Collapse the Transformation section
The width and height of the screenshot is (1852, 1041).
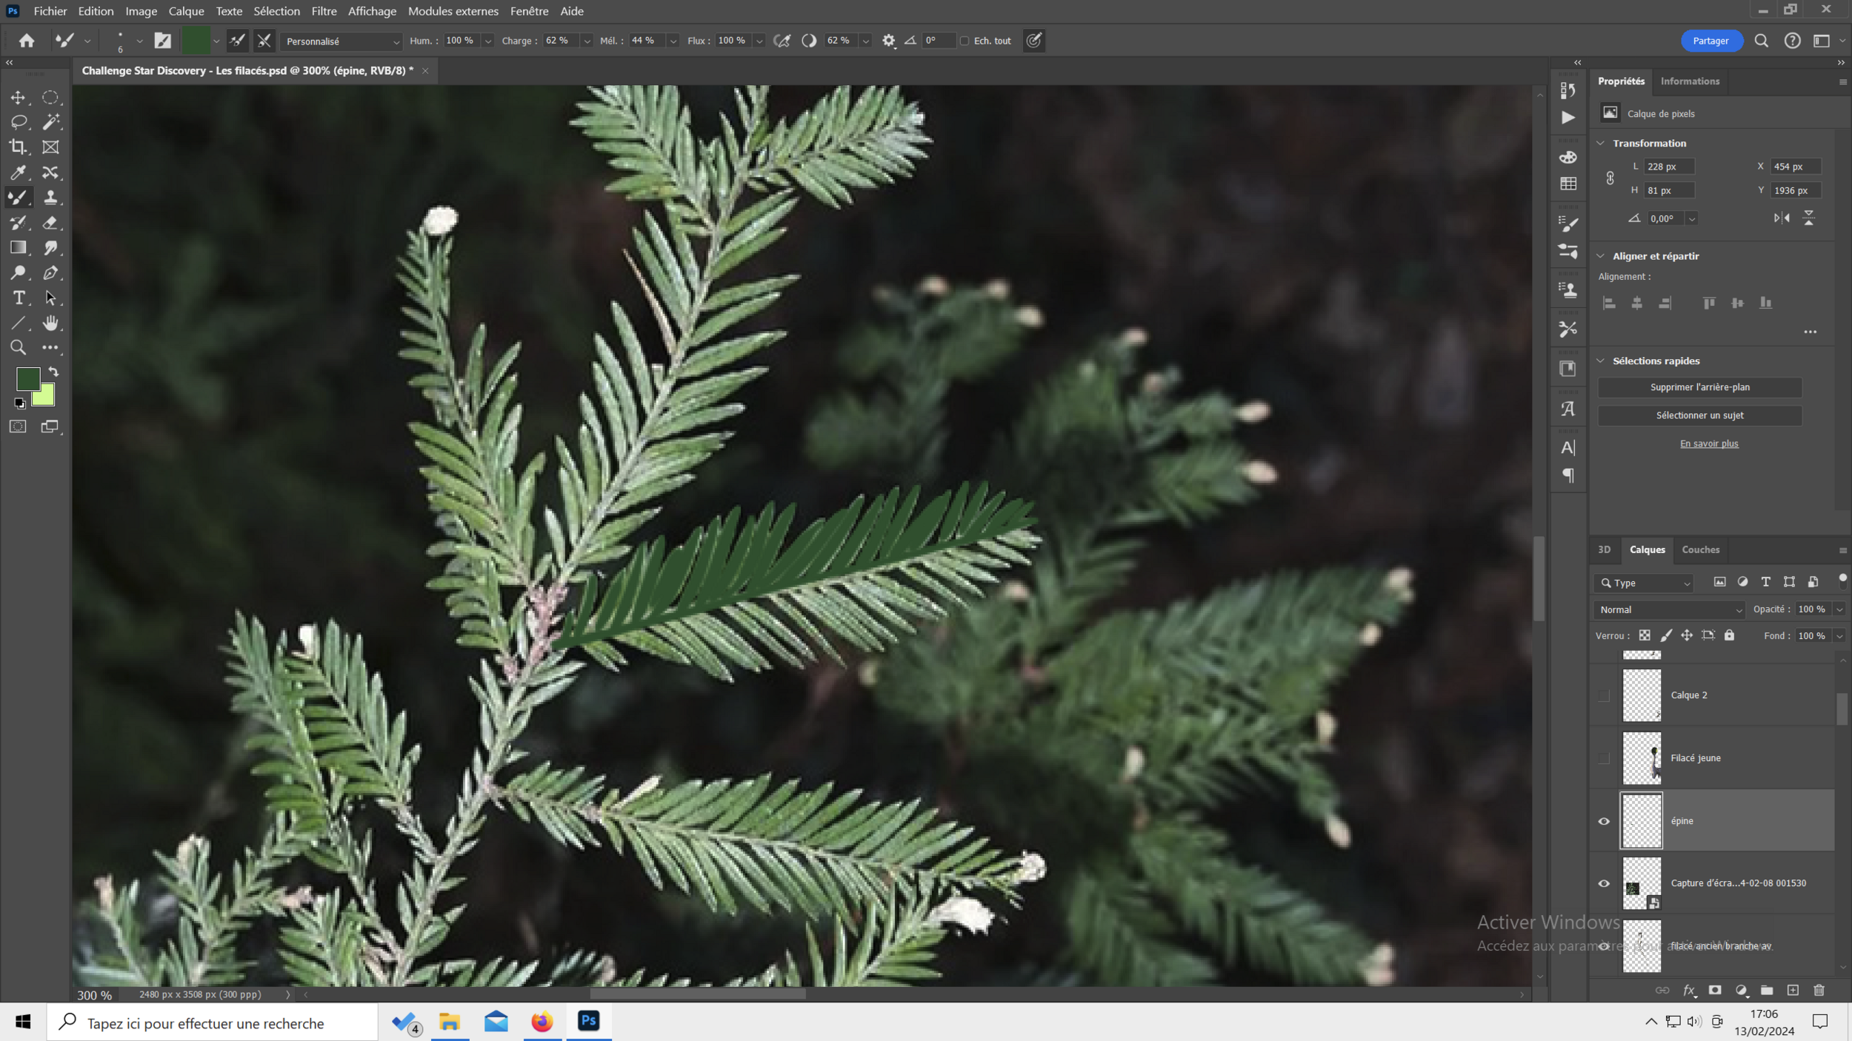pos(1601,144)
